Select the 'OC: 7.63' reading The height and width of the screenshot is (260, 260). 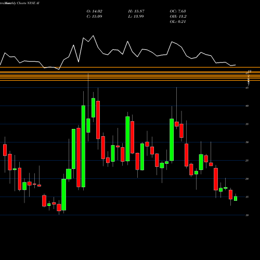tap(178, 11)
